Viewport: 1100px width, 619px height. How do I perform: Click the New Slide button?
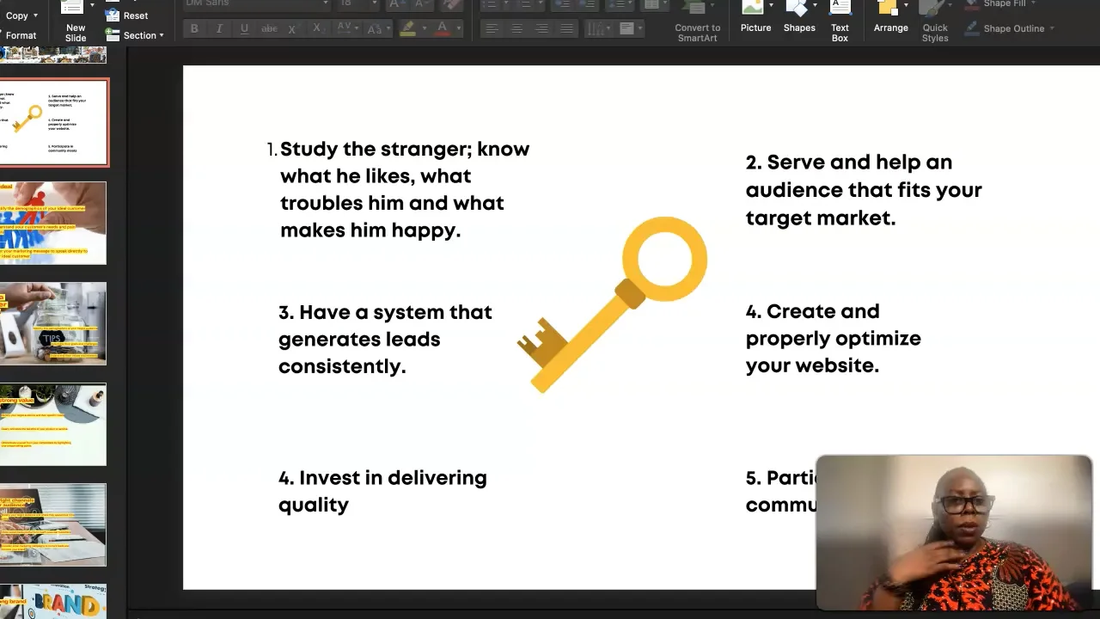(76, 21)
